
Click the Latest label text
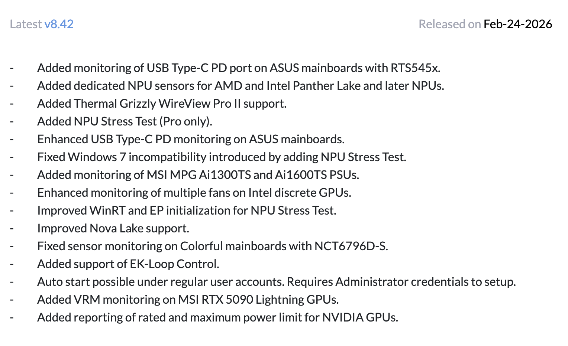[26, 24]
